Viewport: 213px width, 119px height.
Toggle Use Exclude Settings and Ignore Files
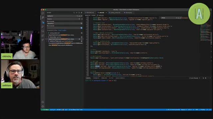[x=81, y=28]
